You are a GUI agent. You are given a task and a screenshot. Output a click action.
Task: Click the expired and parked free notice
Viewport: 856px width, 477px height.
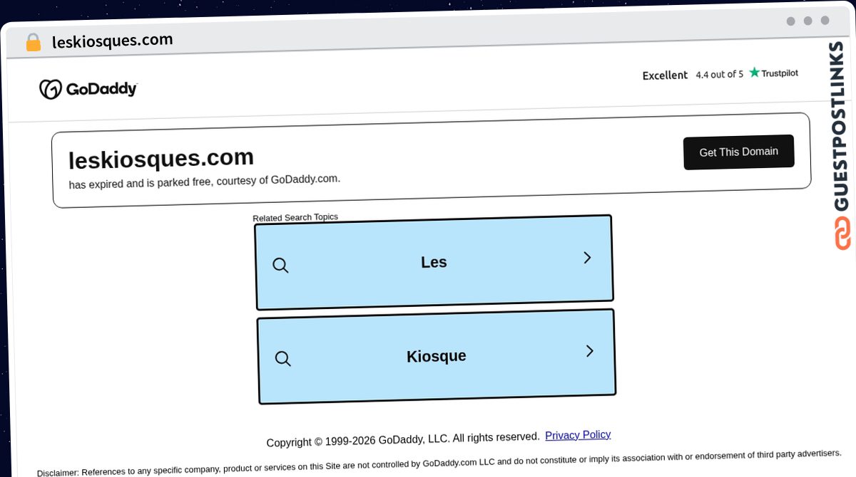pos(205,181)
